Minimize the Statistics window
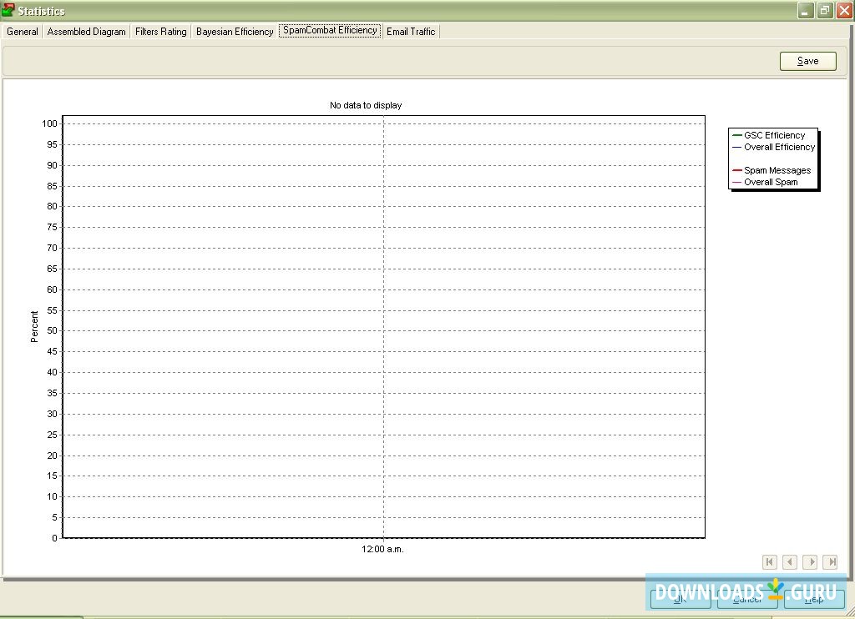 (x=806, y=10)
